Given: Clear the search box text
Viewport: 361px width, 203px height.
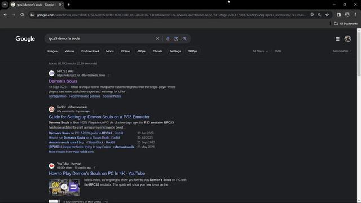Looking at the screenshot, I should (157, 39).
